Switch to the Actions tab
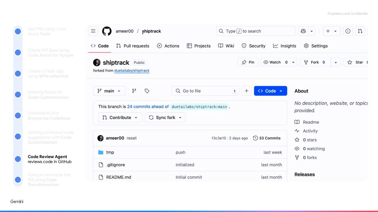This screenshot has height=212, width=378. [168, 46]
